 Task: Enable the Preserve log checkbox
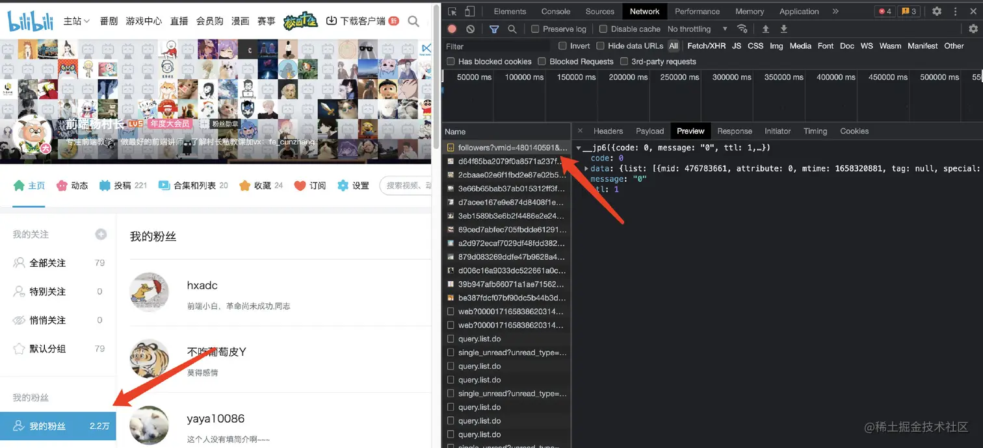pyautogui.click(x=535, y=29)
